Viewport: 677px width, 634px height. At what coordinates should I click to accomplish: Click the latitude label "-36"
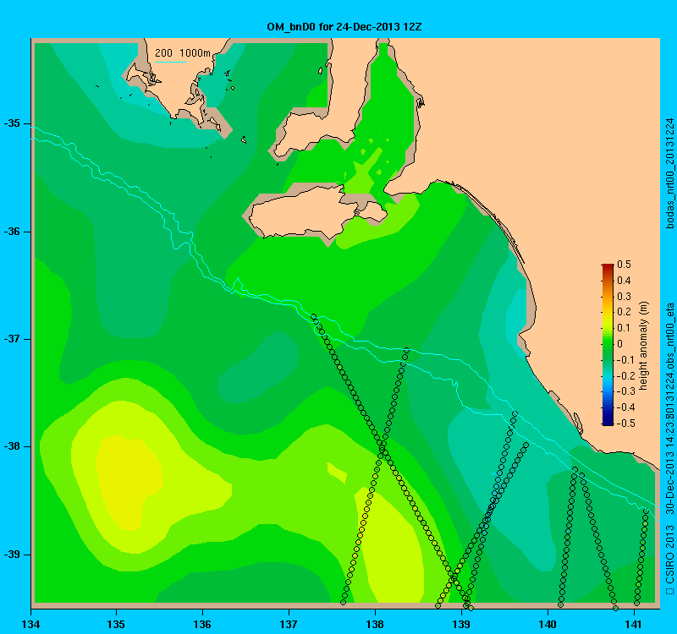pos(12,232)
